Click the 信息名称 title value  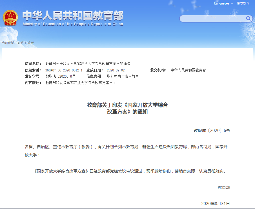pyautogui.click(x=88, y=64)
